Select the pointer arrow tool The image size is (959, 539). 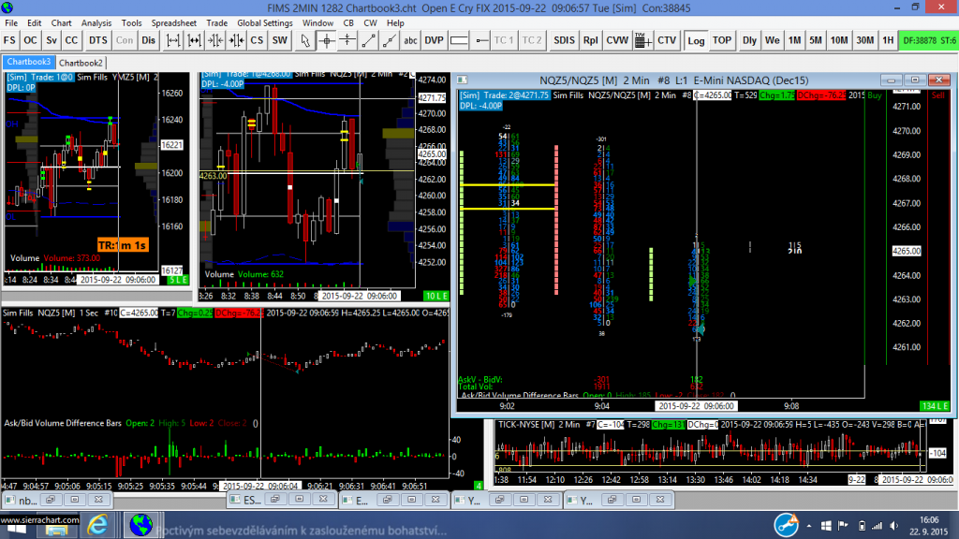[305, 40]
